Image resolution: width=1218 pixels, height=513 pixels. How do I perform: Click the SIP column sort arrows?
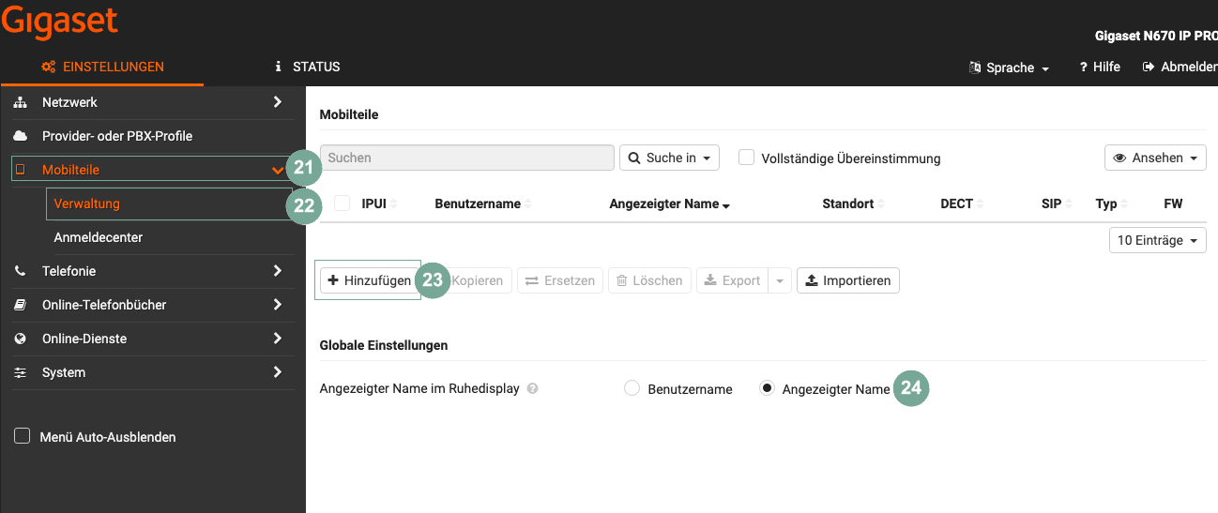point(1070,204)
